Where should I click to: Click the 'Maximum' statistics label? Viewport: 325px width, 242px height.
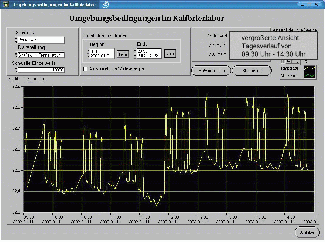pyautogui.click(x=217, y=54)
